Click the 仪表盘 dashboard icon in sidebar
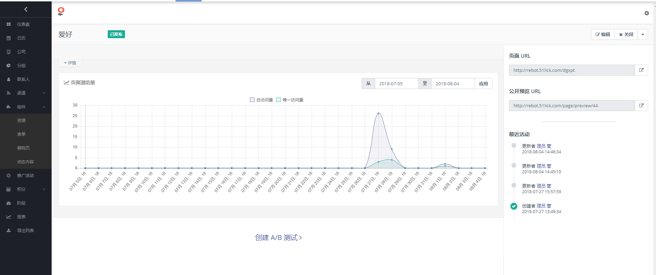This screenshot has width=656, height=275. [9, 24]
